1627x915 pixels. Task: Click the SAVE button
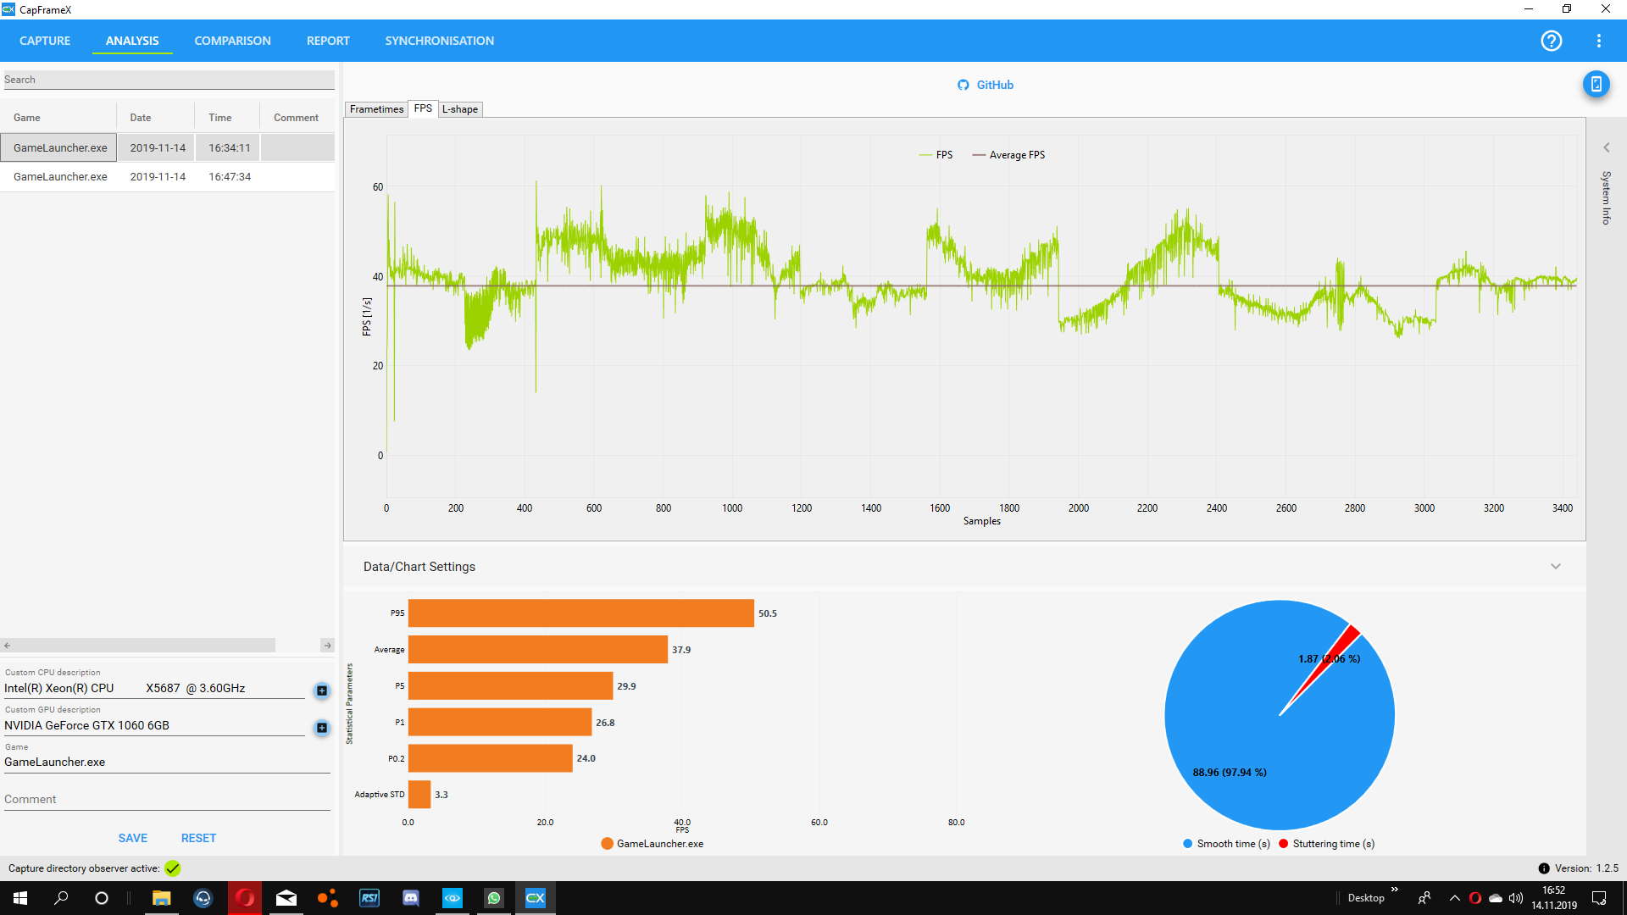coord(132,837)
